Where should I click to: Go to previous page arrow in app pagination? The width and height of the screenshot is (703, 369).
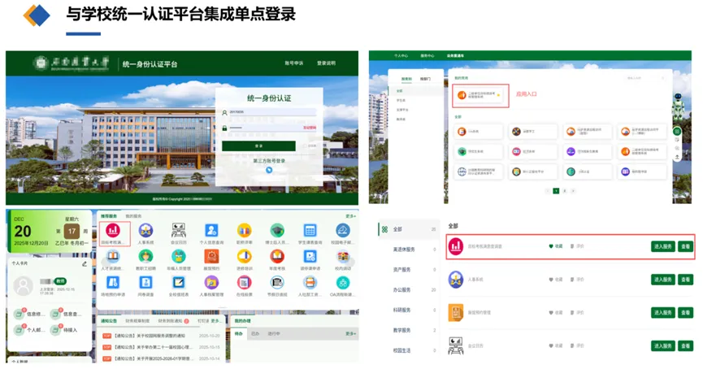point(548,191)
